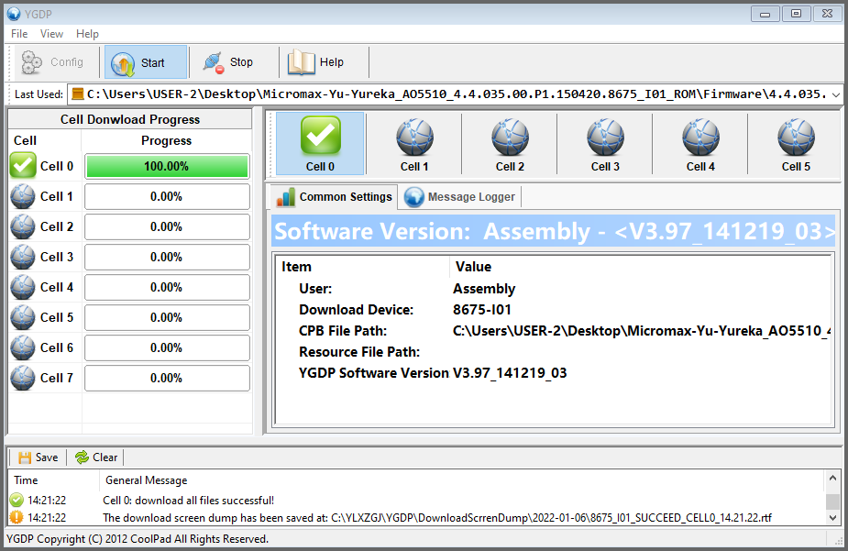Viewport: 848px width, 551px height.
Task: Select the 'Download Device:' settings row
Action: pos(553,310)
